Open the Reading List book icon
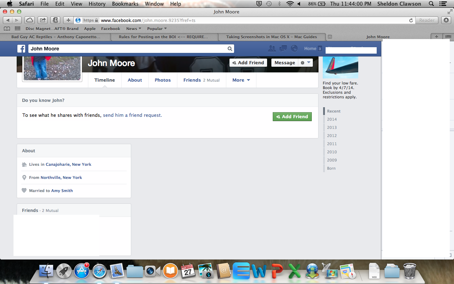The height and width of the screenshot is (284, 454). pyautogui.click(x=7, y=29)
